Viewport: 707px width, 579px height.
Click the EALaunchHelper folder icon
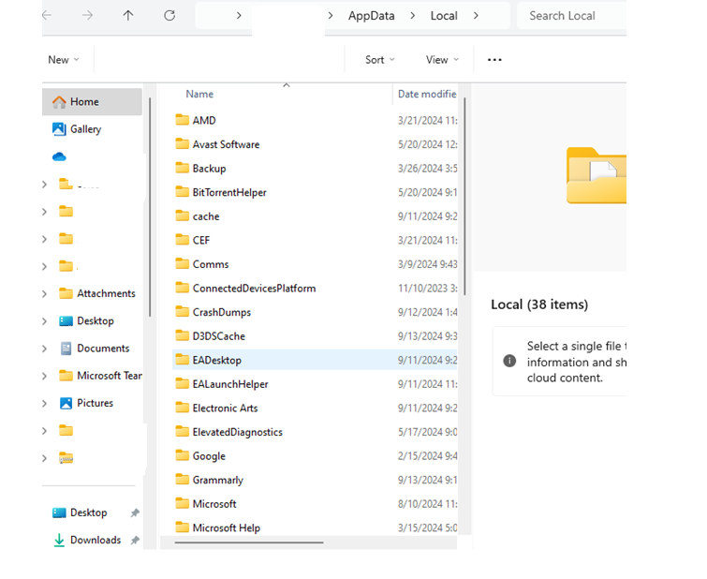tap(183, 383)
